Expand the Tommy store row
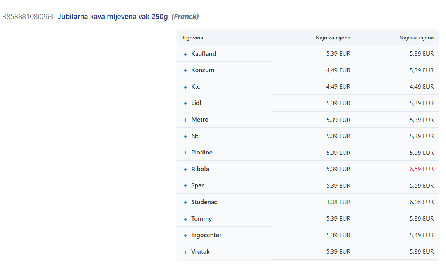This screenshot has width=446, height=266. pos(185,219)
